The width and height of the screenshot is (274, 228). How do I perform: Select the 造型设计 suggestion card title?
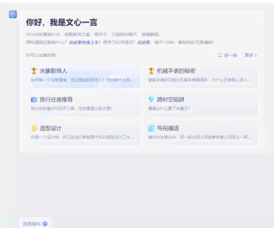pos(51,128)
